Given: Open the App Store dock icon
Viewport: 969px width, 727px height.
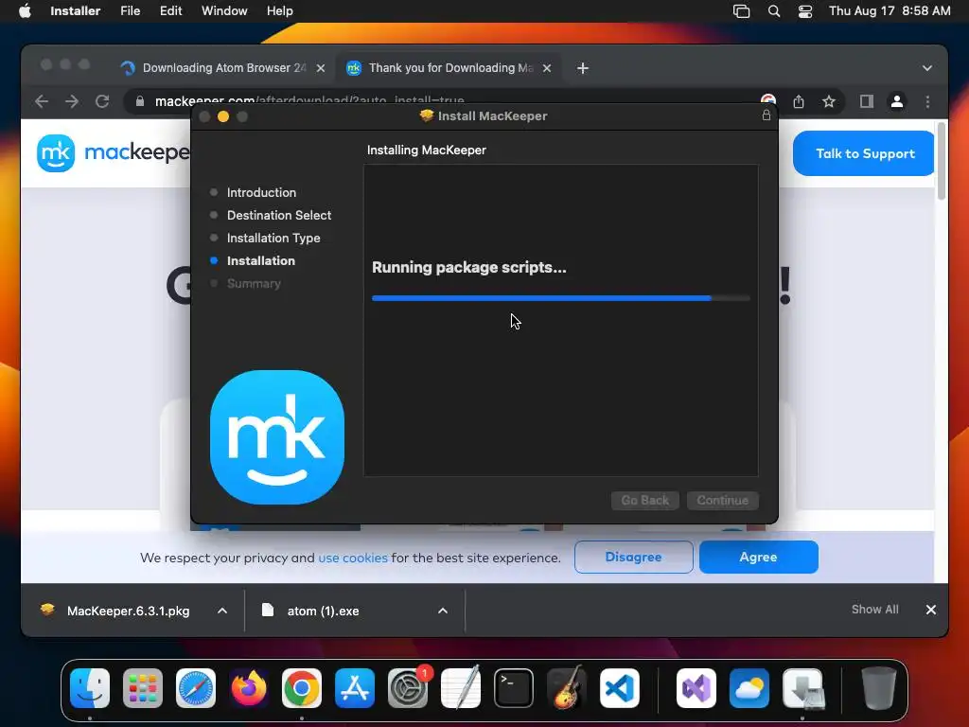Looking at the screenshot, I should pos(355,687).
